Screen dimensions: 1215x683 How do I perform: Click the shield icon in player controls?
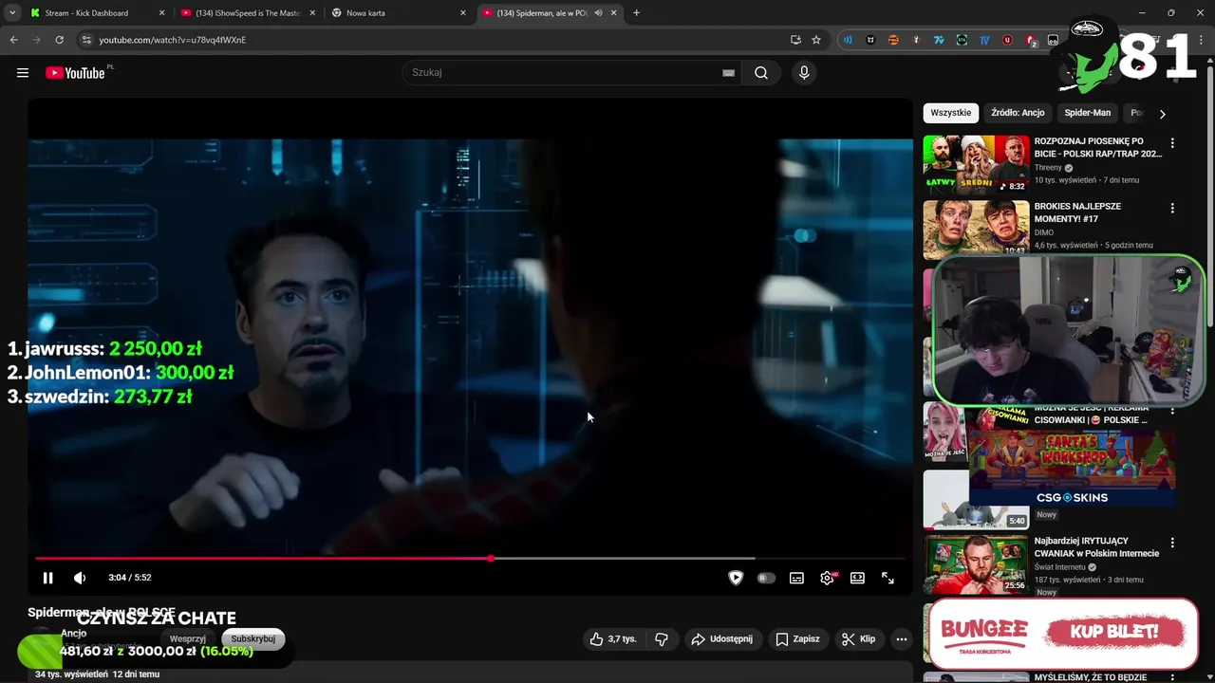[x=736, y=578]
